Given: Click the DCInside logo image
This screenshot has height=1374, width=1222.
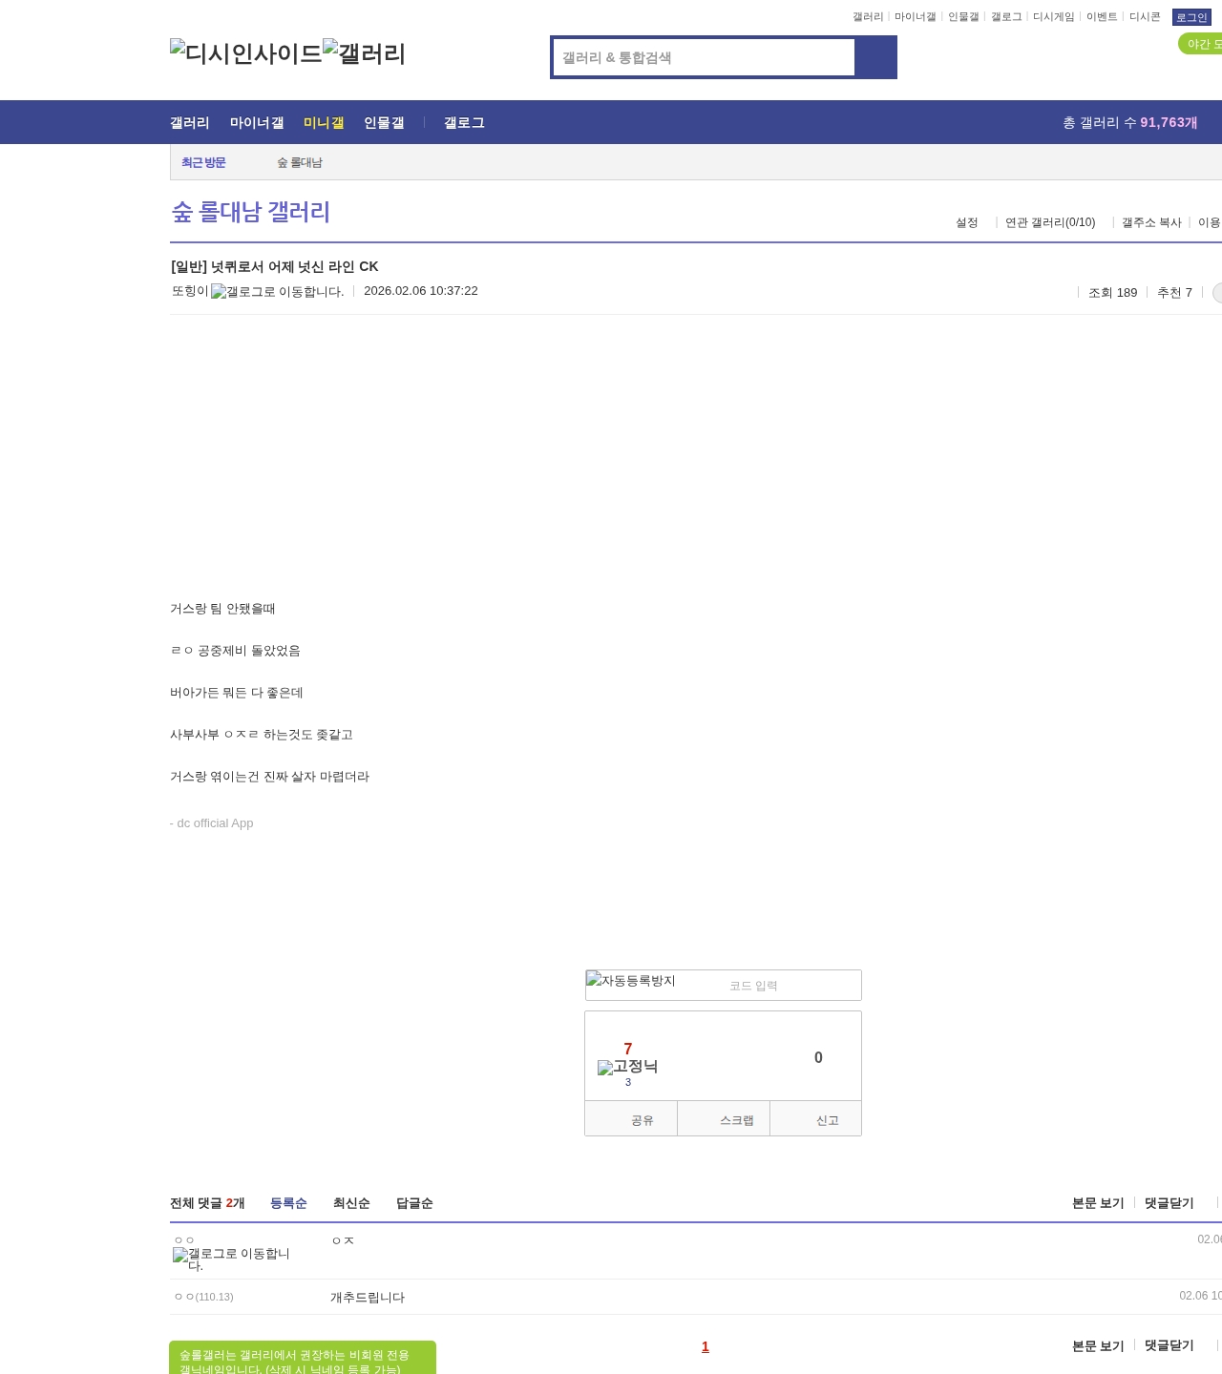Looking at the screenshot, I should pyautogui.click(x=245, y=53).
